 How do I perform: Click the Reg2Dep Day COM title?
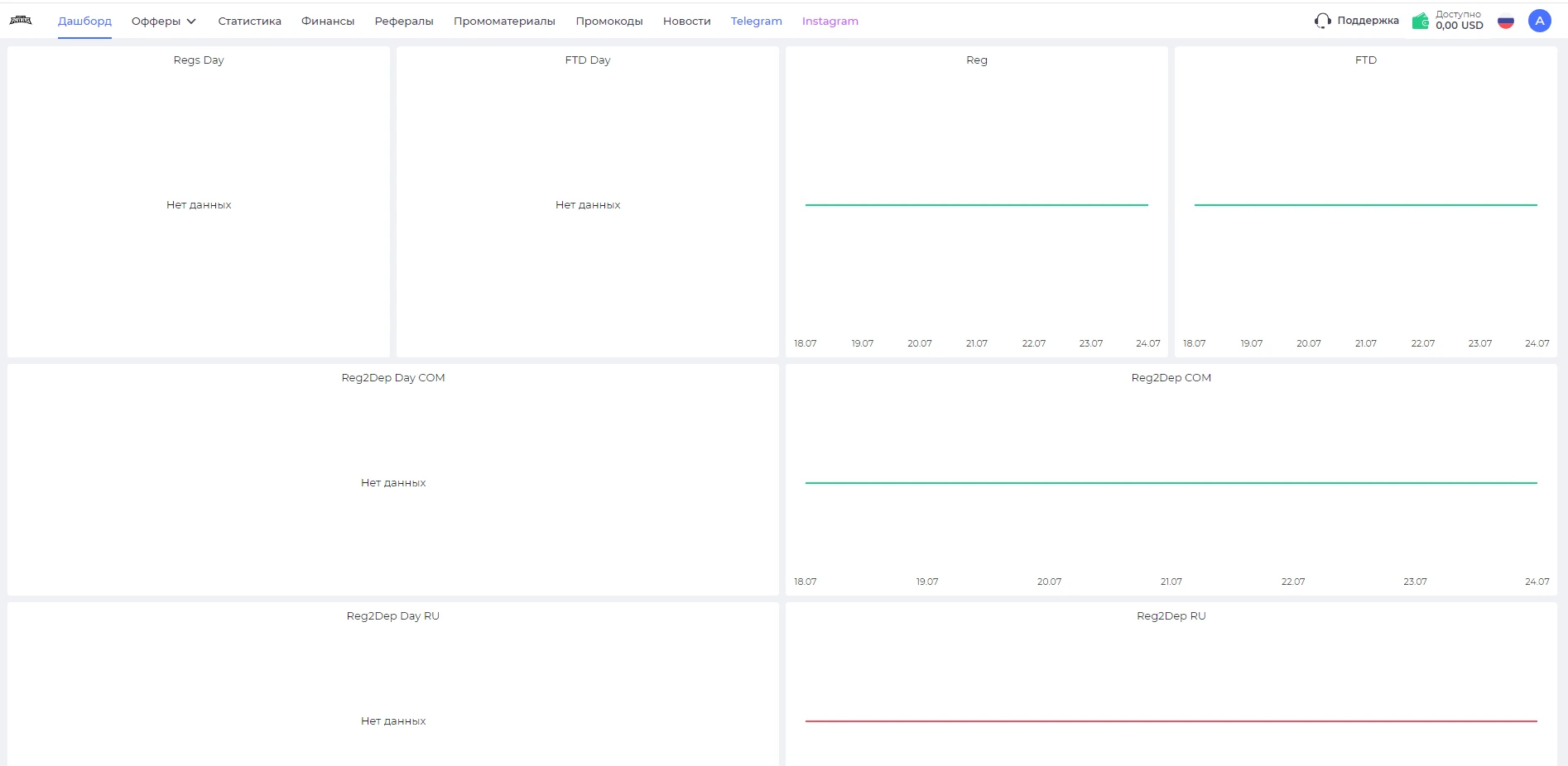(x=393, y=378)
